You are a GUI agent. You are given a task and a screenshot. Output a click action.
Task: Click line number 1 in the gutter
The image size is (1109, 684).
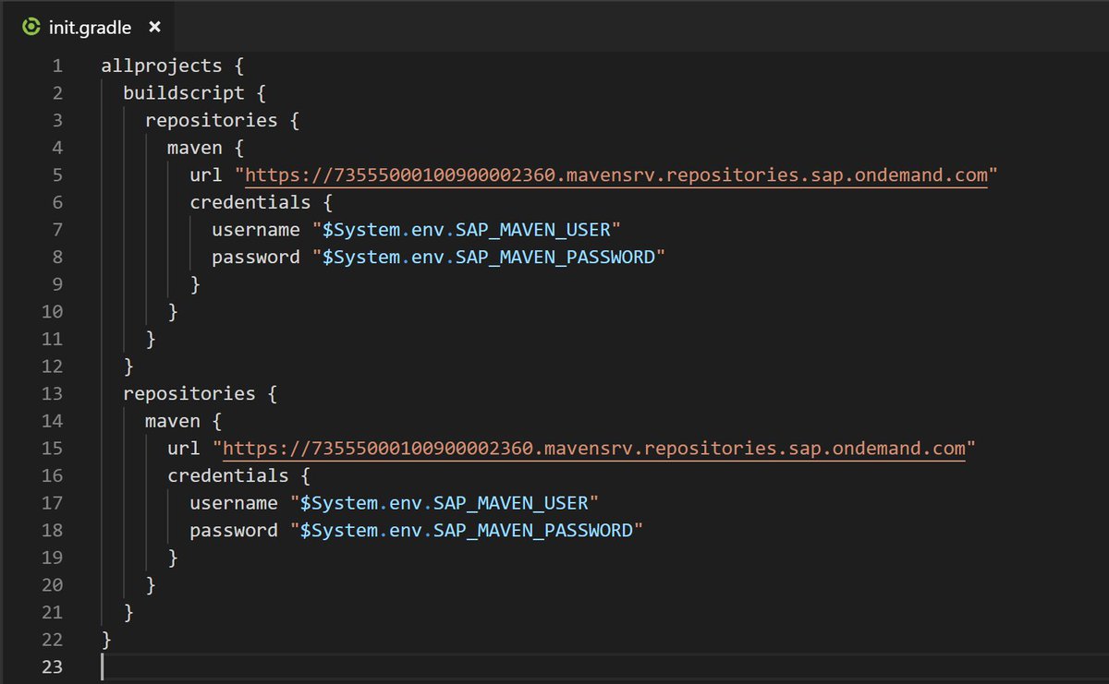[x=57, y=66]
